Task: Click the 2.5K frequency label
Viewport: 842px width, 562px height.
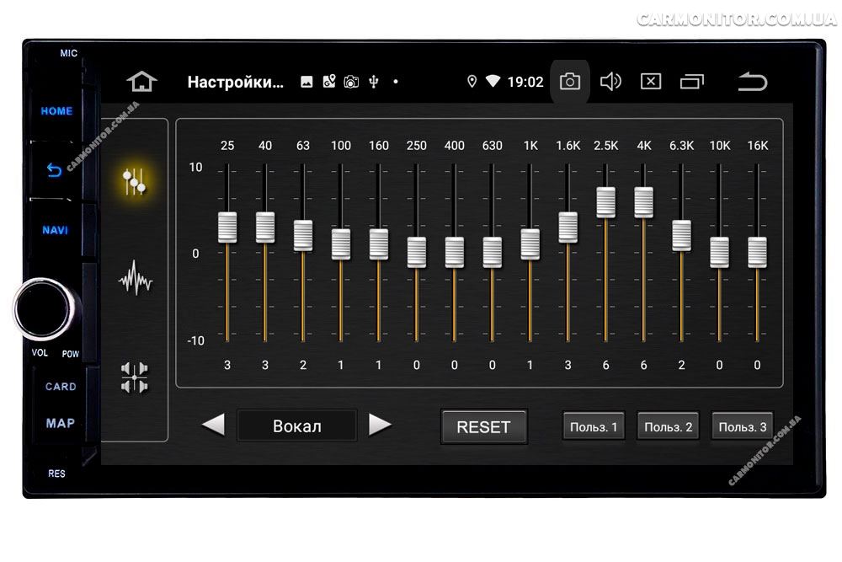Action: [605, 146]
